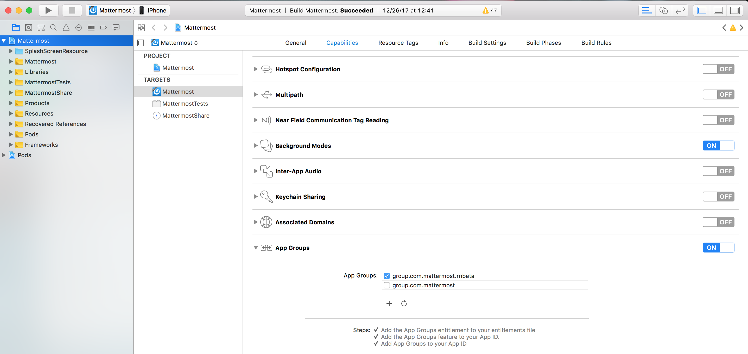Turn off the Background Modes switch
748x354 pixels.
(718, 146)
